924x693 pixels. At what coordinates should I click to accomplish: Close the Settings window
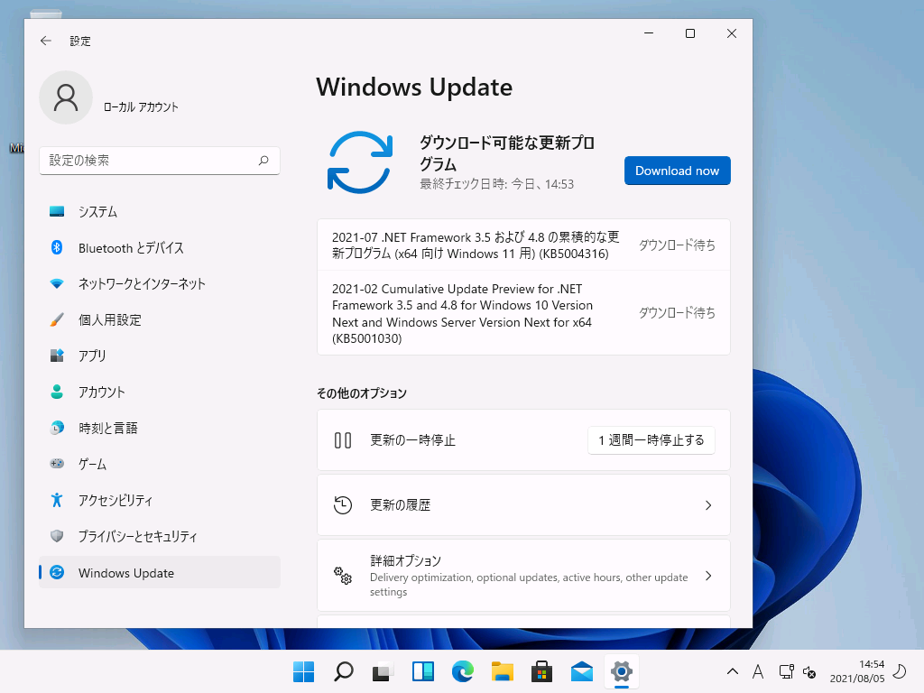point(731,33)
